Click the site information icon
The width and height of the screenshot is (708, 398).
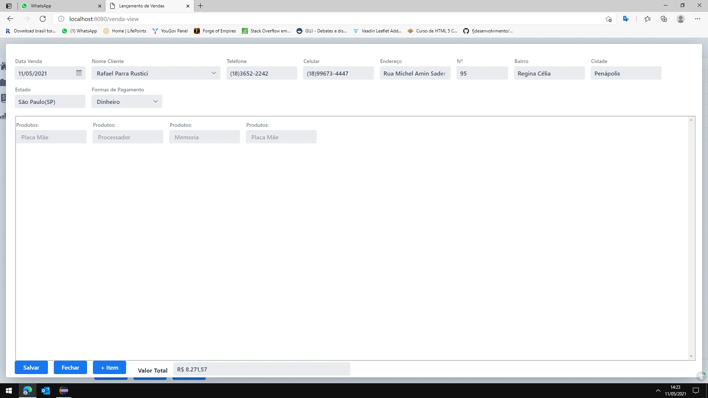tap(61, 19)
